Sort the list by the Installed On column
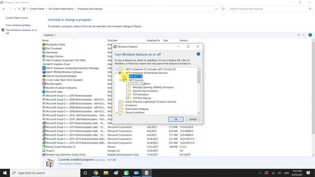Screen dimensions: 315x177 (x=153, y=40)
